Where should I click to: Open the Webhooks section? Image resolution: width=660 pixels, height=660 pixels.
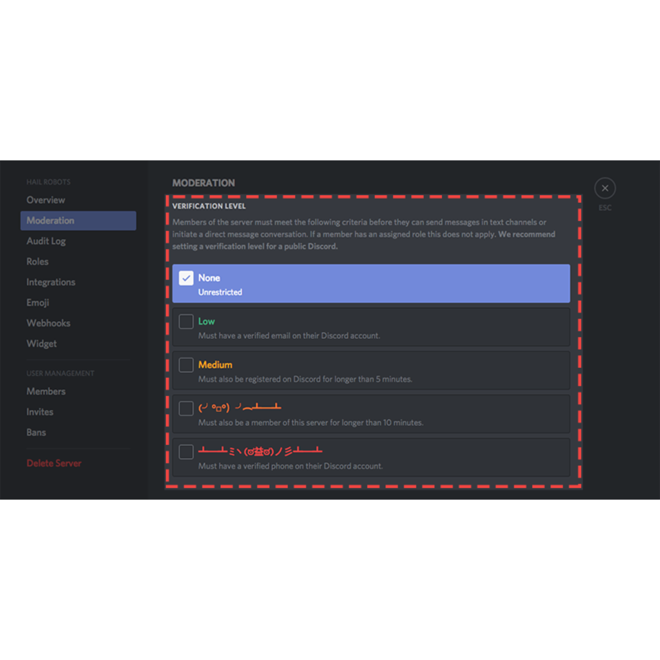pyautogui.click(x=48, y=323)
